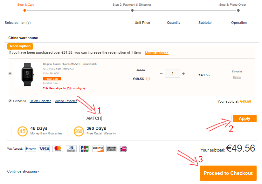This screenshot has width=262, height=184.
Task: Click the quantity input field
Action: click(x=173, y=73)
